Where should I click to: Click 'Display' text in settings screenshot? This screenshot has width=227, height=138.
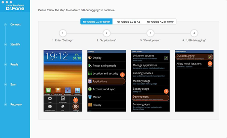97,58
